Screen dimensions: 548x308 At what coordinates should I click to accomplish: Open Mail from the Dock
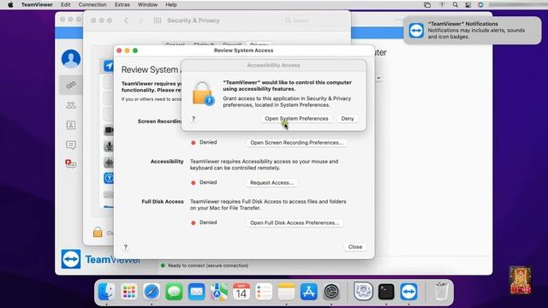(196, 291)
